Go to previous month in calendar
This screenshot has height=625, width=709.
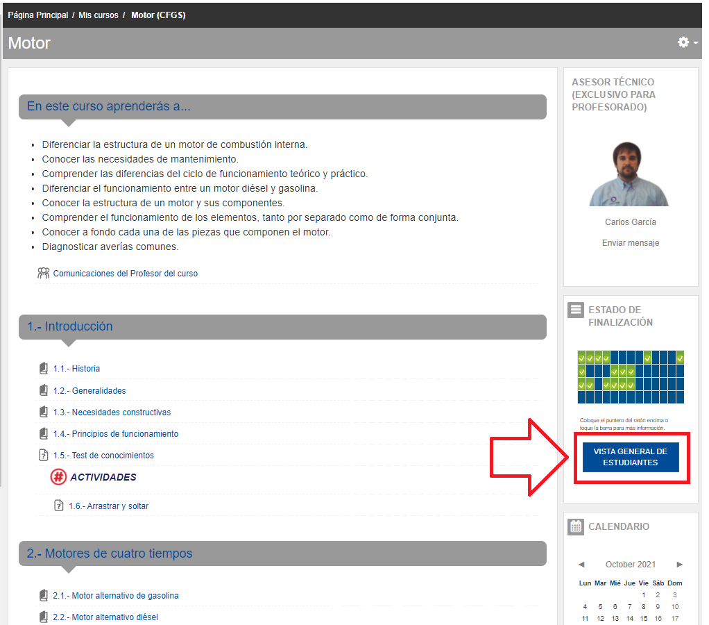581,565
